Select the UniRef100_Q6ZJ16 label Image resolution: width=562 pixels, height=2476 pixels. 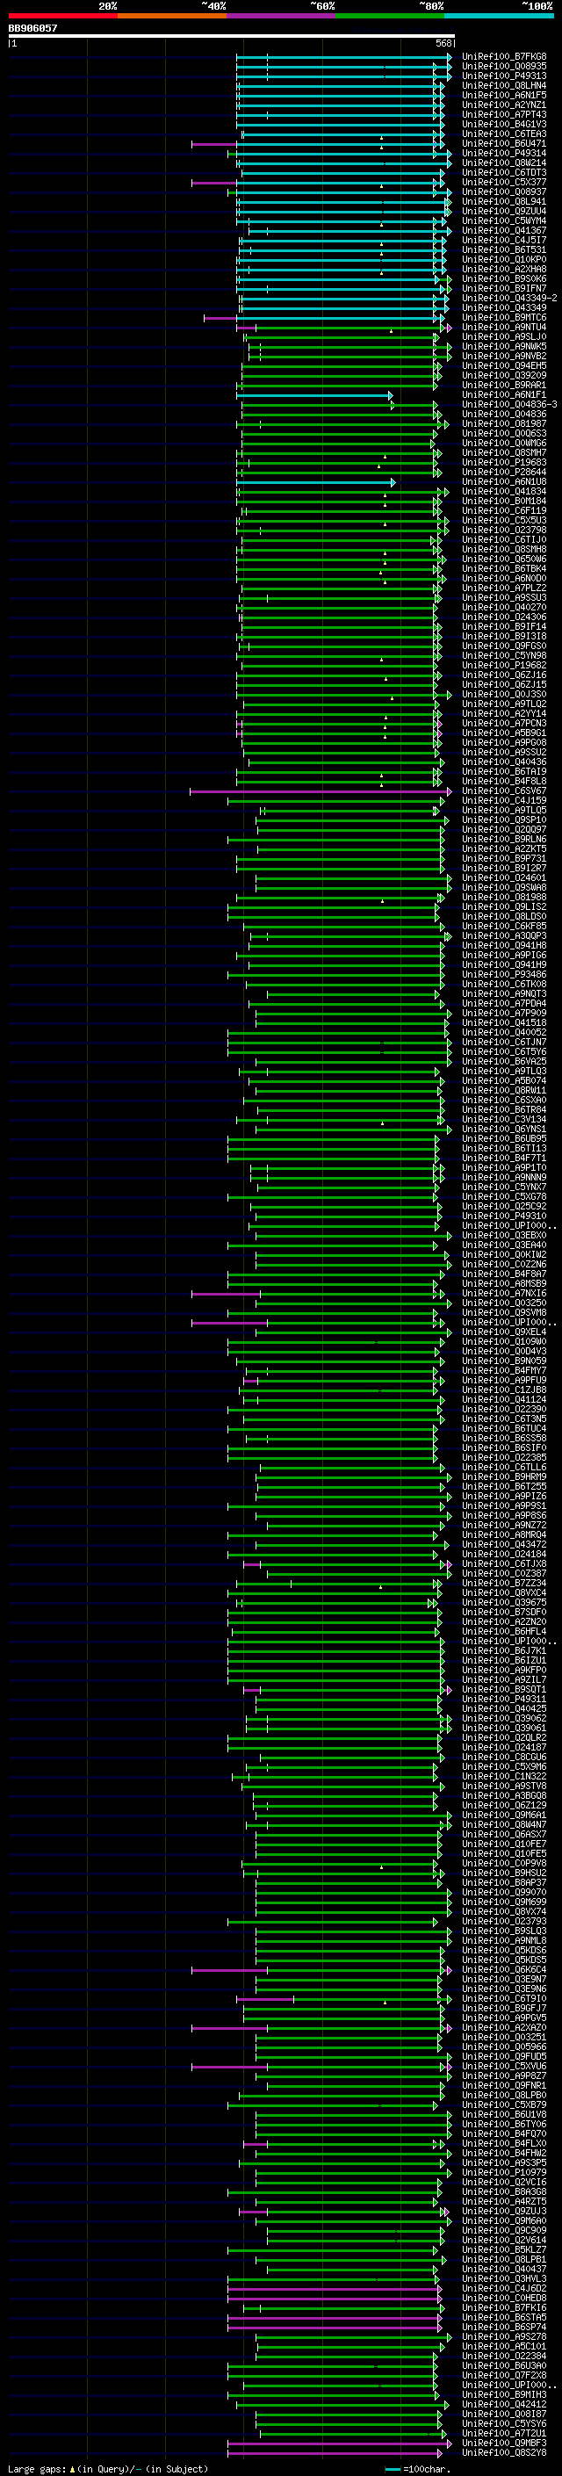pos(504,675)
